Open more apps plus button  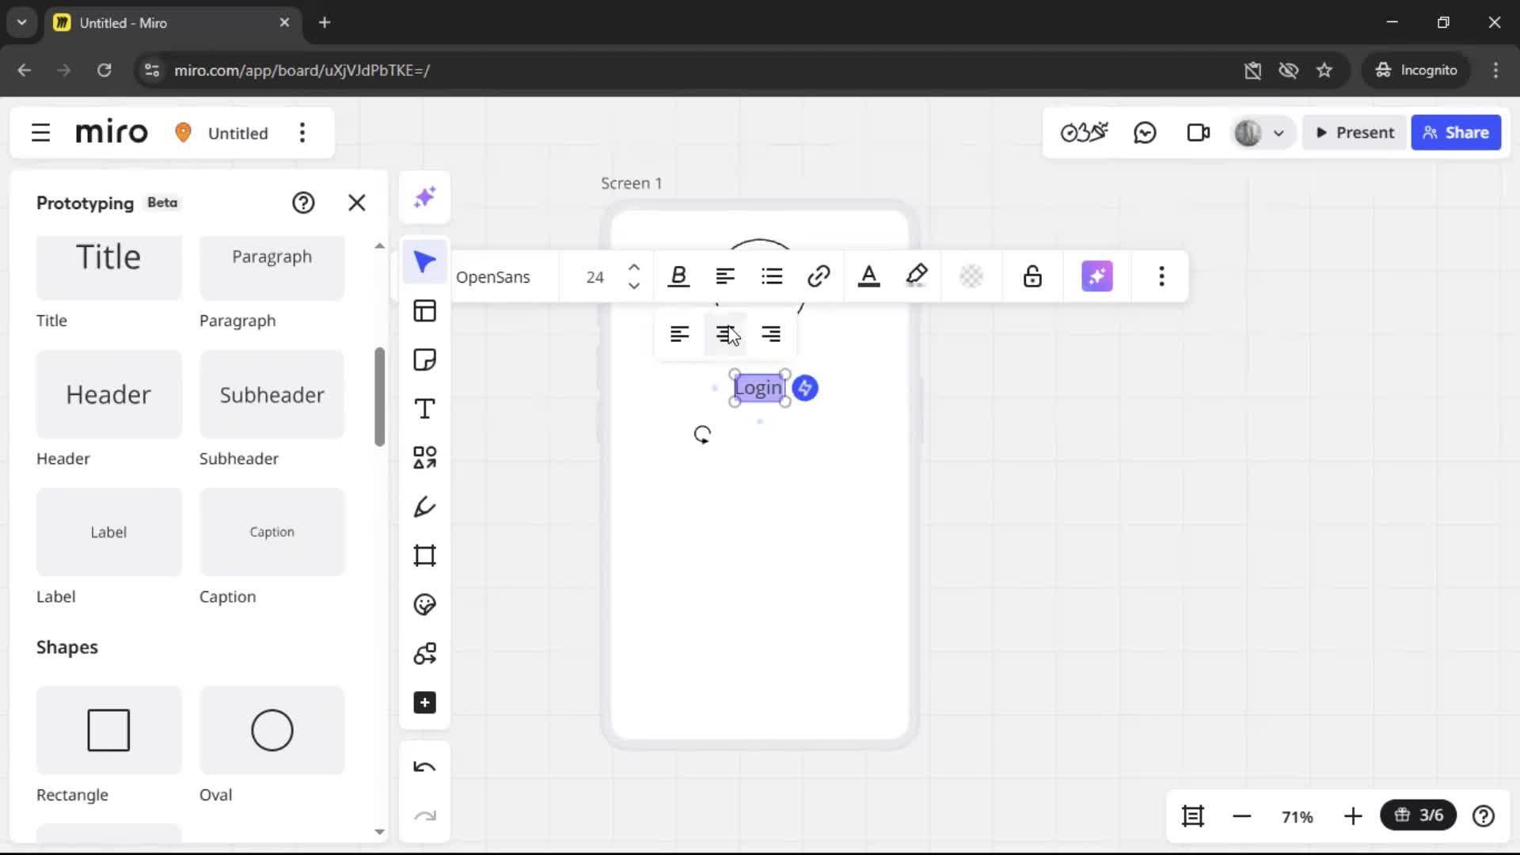click(x=425, y=703)
